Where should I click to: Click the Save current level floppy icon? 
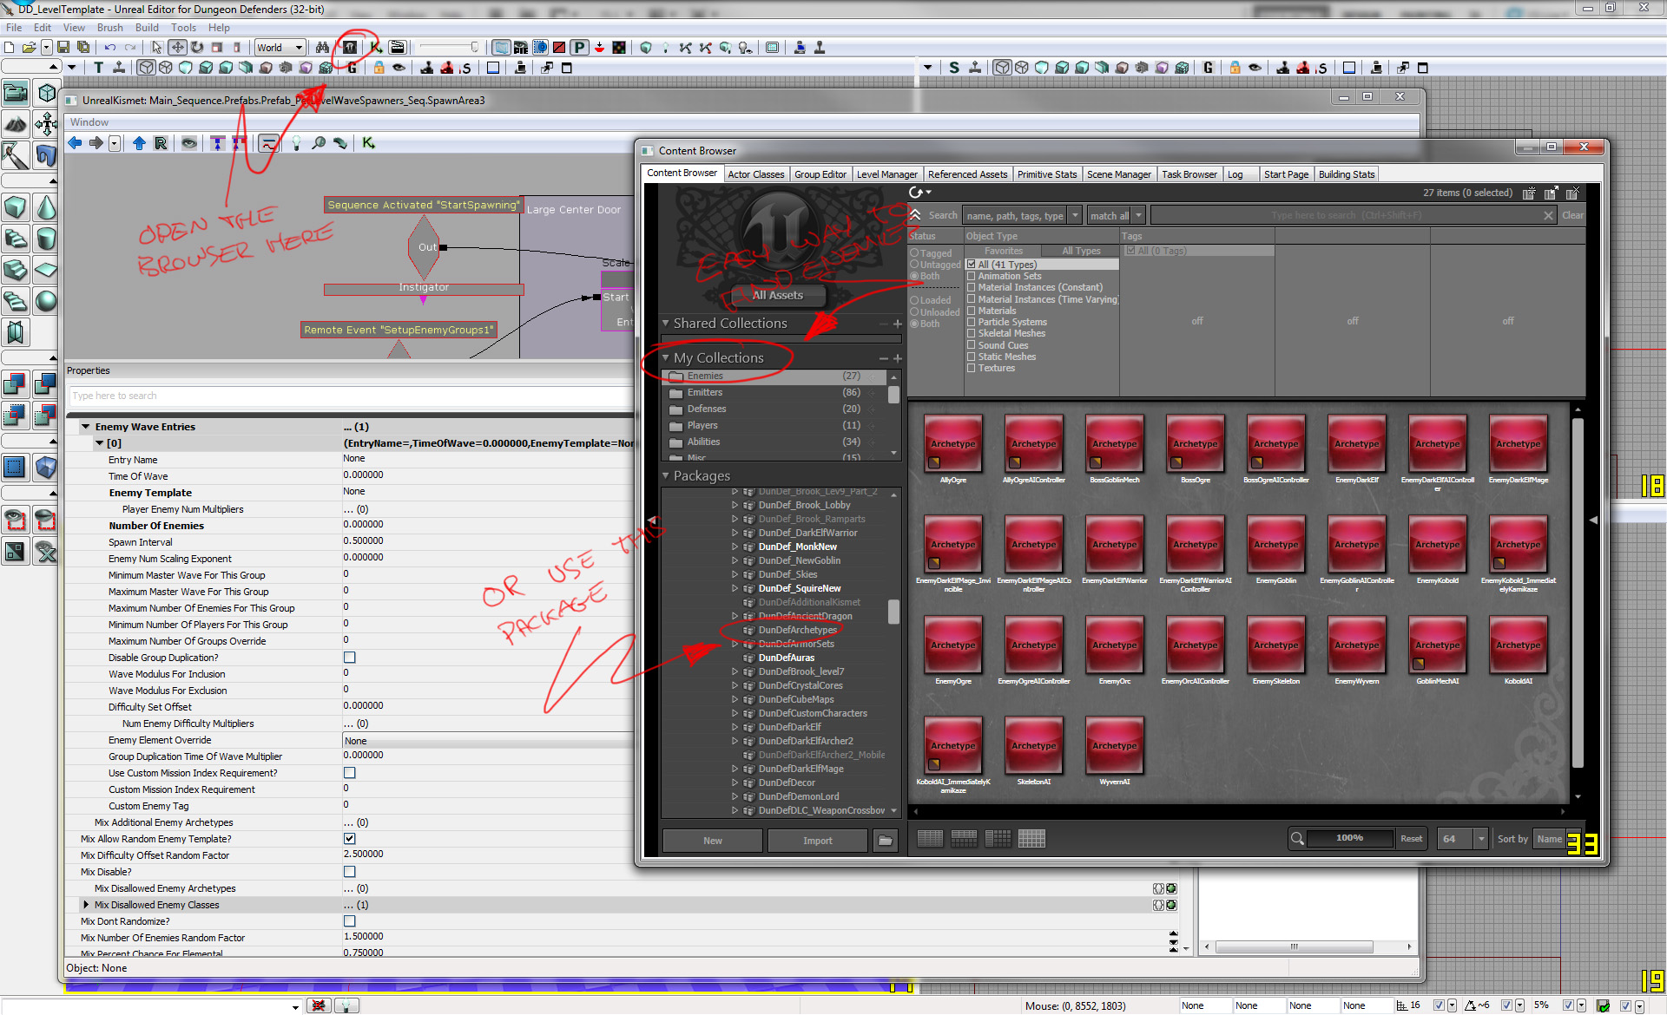63,47
